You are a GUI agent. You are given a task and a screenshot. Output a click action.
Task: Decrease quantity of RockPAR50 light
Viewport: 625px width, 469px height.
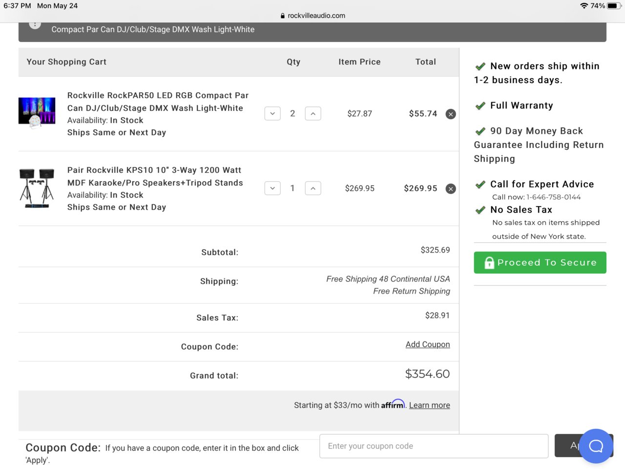pos(272,113)
